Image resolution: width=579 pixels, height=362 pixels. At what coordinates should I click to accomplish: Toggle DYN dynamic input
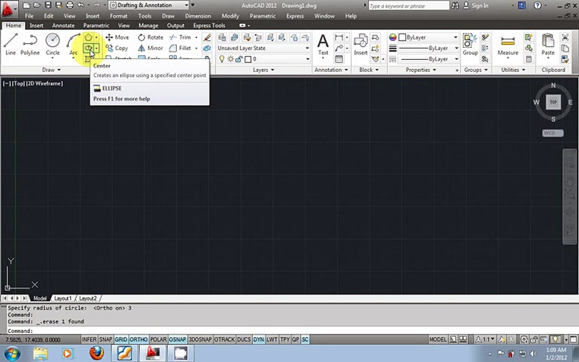pos(258,339)
